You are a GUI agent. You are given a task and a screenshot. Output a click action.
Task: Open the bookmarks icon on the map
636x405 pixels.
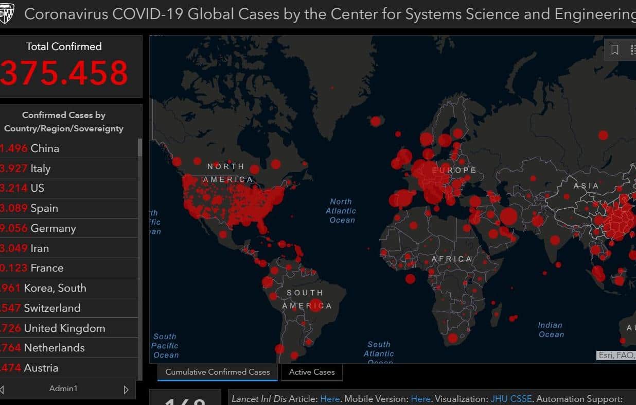point(614,50)
